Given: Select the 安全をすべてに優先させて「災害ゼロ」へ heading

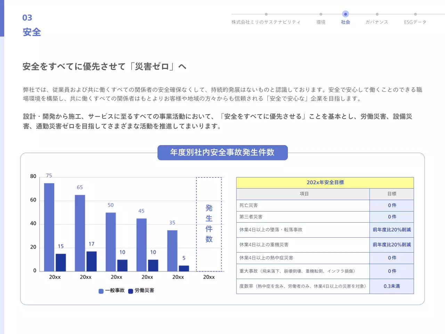Looking at the screenshot, I should tap(104, 66).
